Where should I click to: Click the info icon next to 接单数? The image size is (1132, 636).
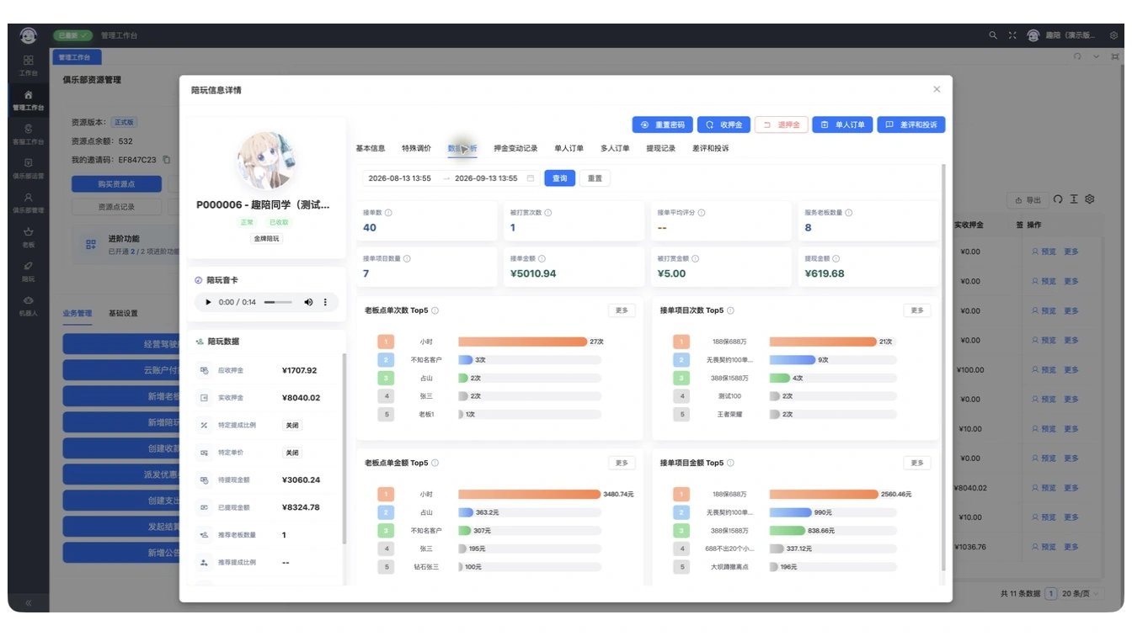[388, 213]
